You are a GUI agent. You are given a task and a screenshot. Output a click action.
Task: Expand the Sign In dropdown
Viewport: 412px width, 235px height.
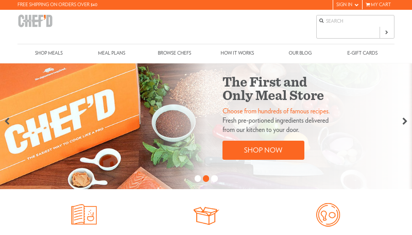347,5
